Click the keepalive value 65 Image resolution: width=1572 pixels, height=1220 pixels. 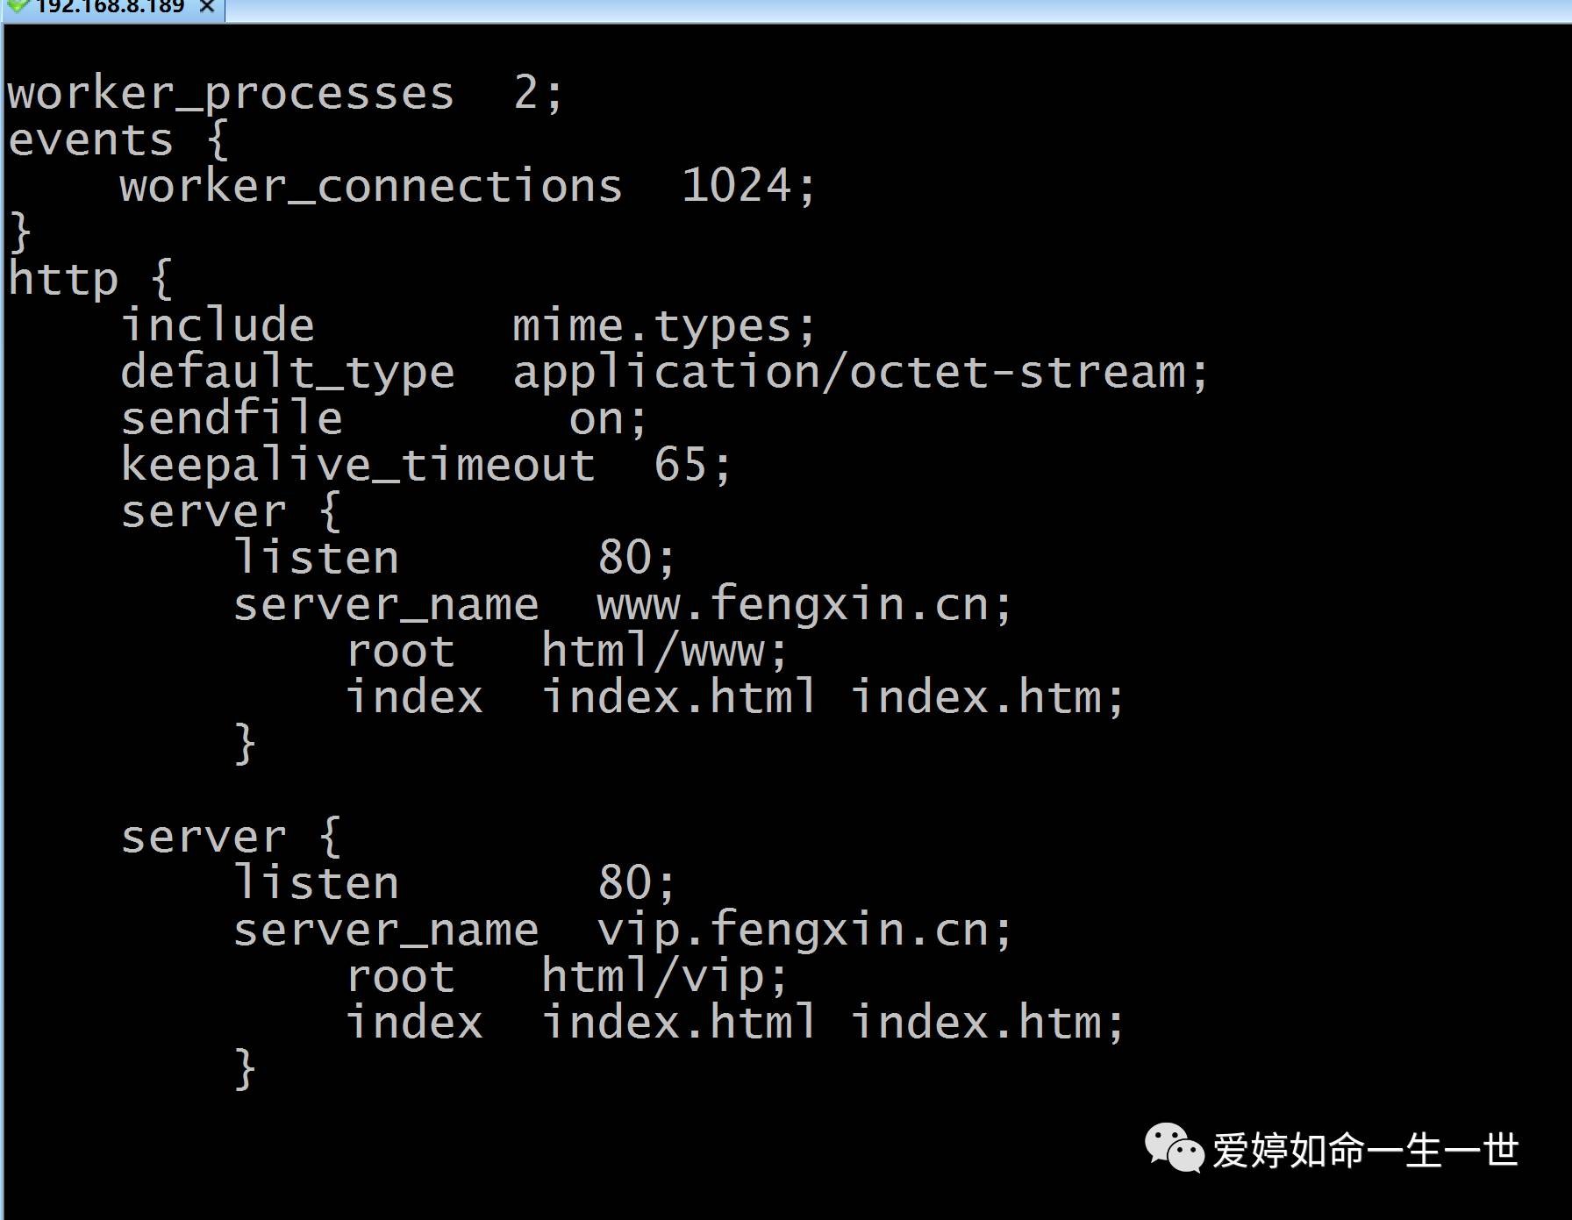[x=680, y=466]
